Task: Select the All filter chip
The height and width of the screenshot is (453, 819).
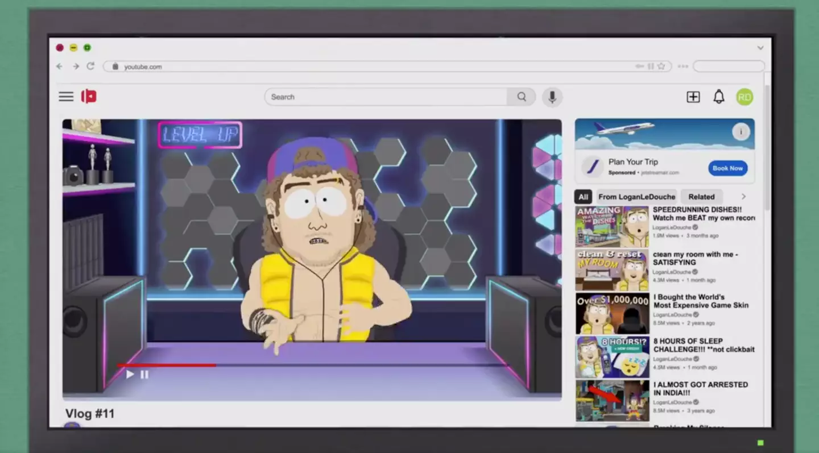Action: tap(583, 196)
